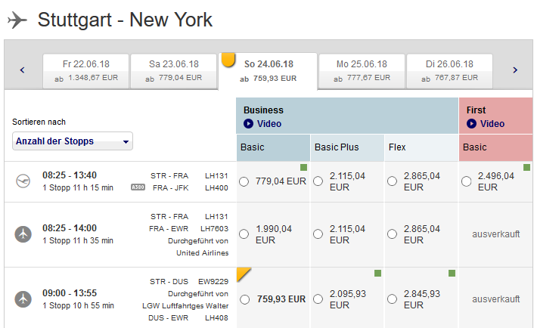Click the 'Sortieren nach' label
The height and width of the screenshot is (328, 534).
click(x=39, y=122)
